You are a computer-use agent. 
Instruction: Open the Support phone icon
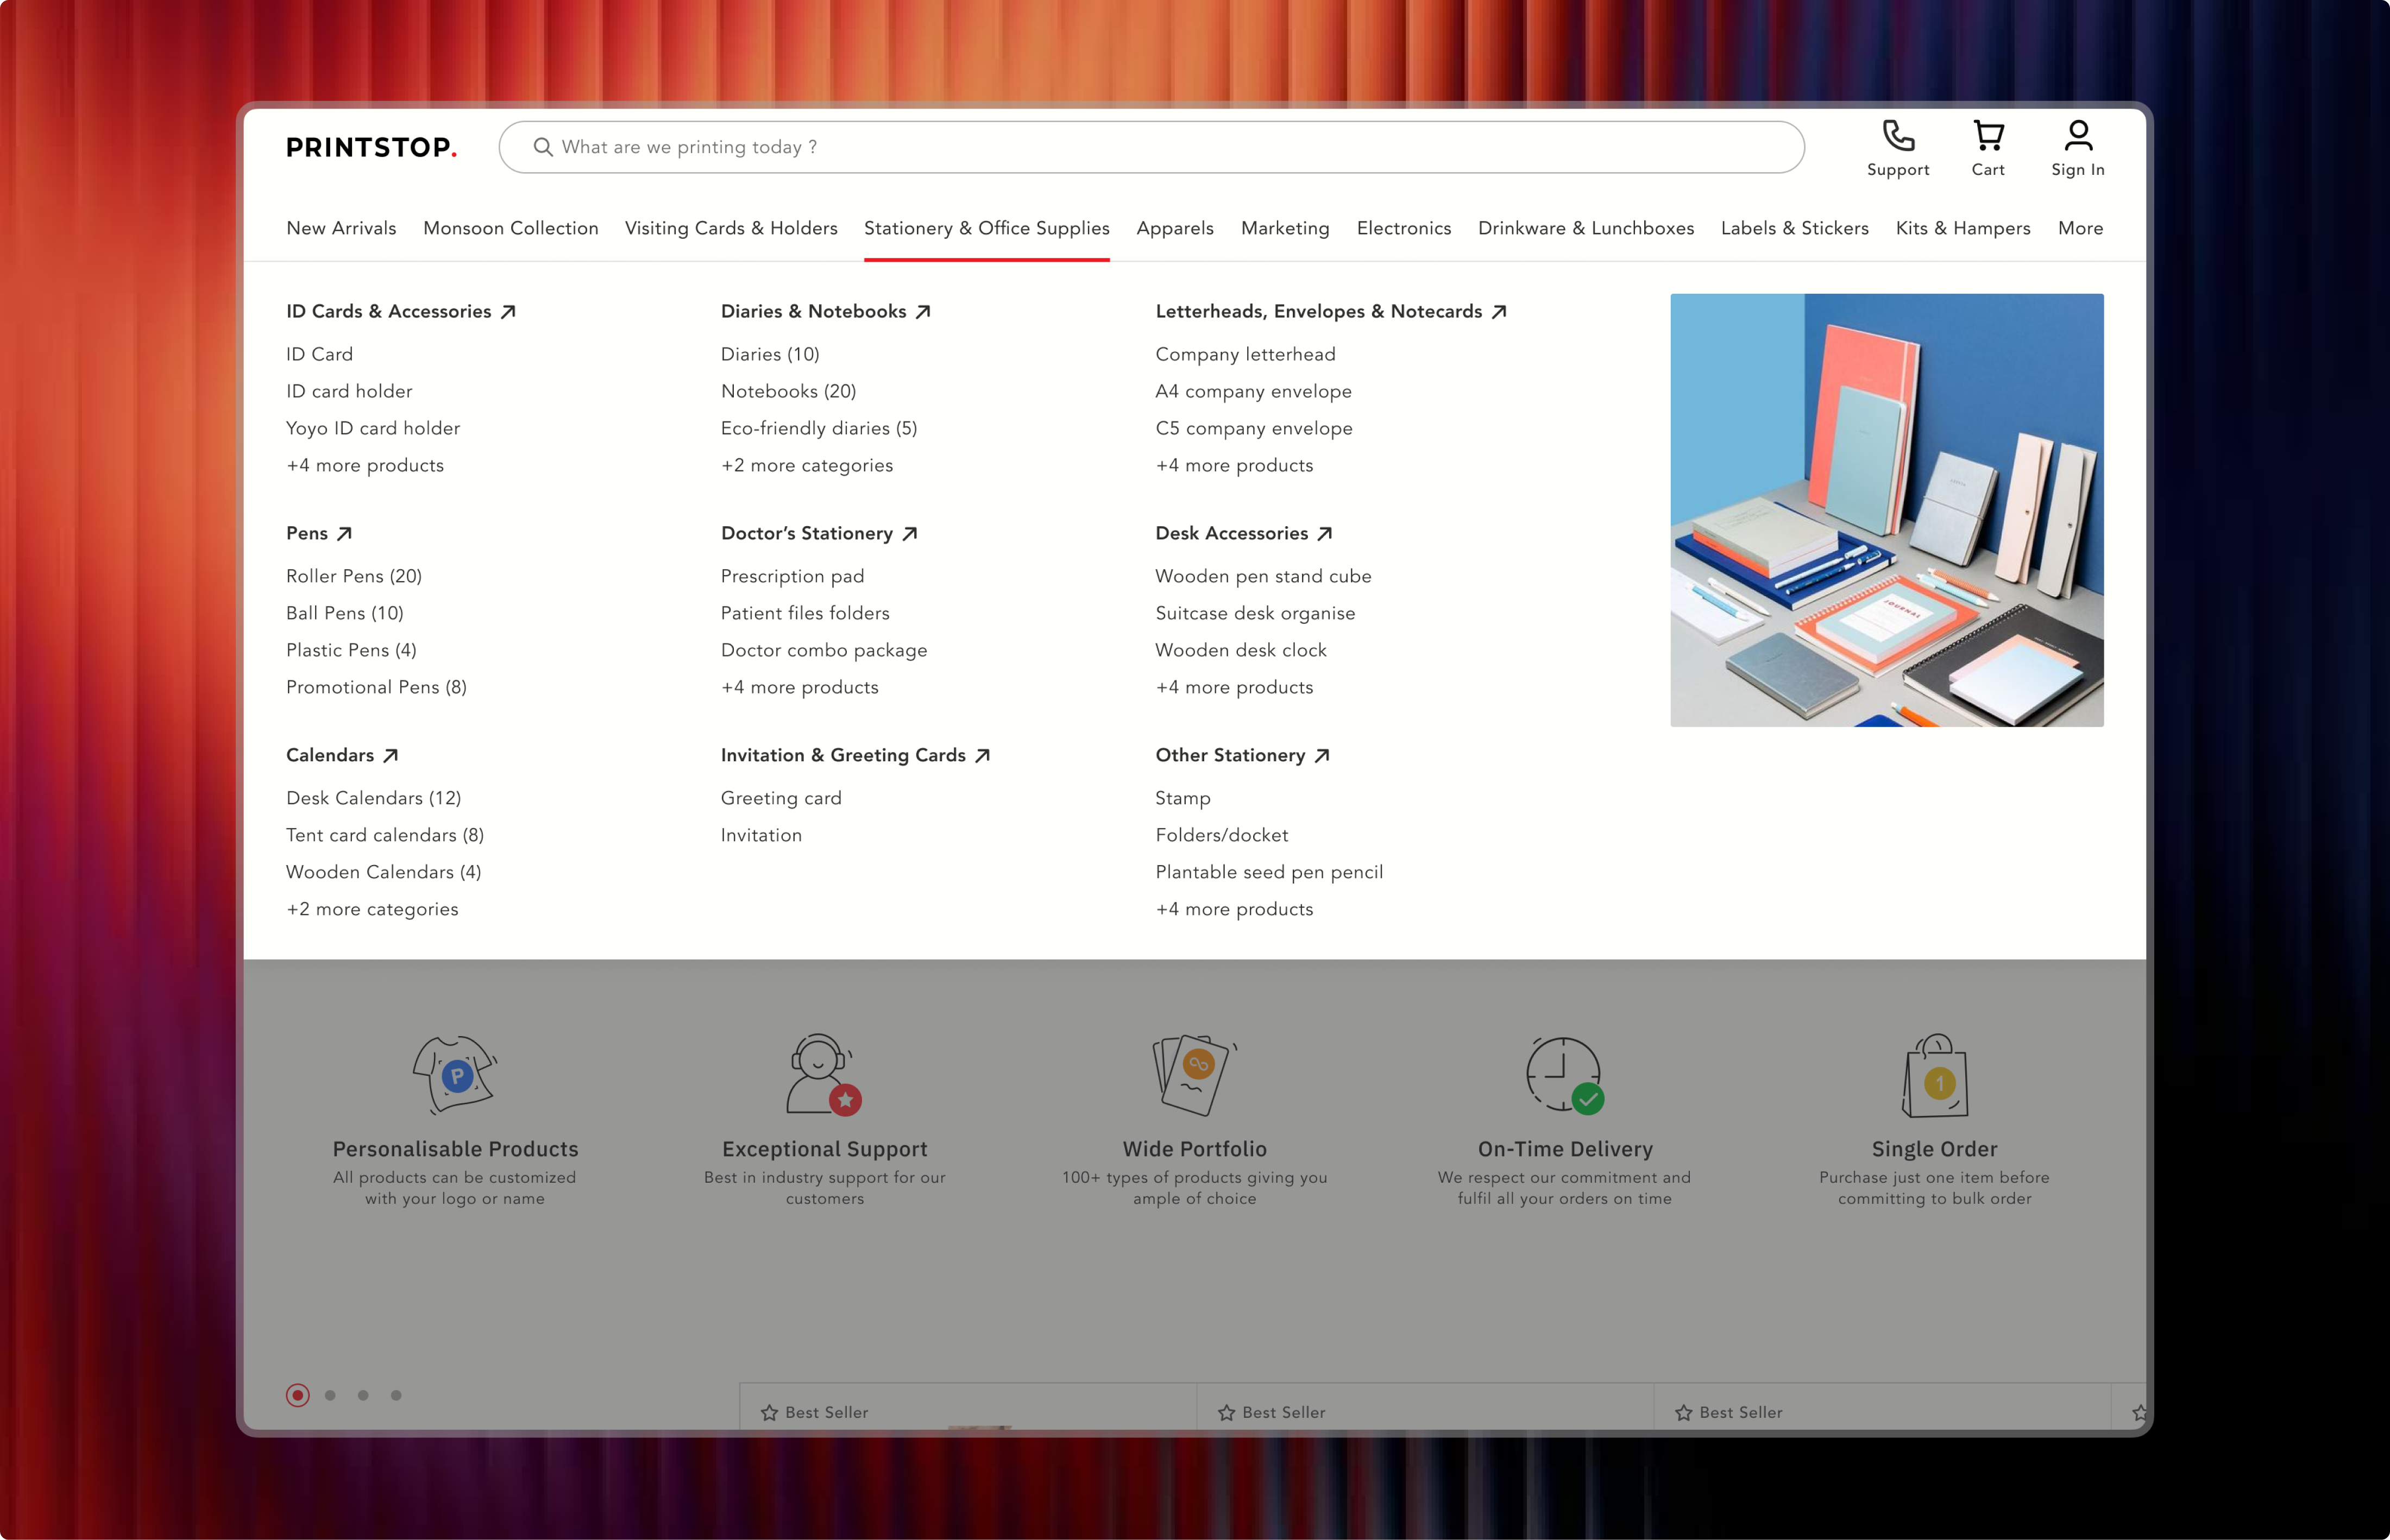point(1898,136)
